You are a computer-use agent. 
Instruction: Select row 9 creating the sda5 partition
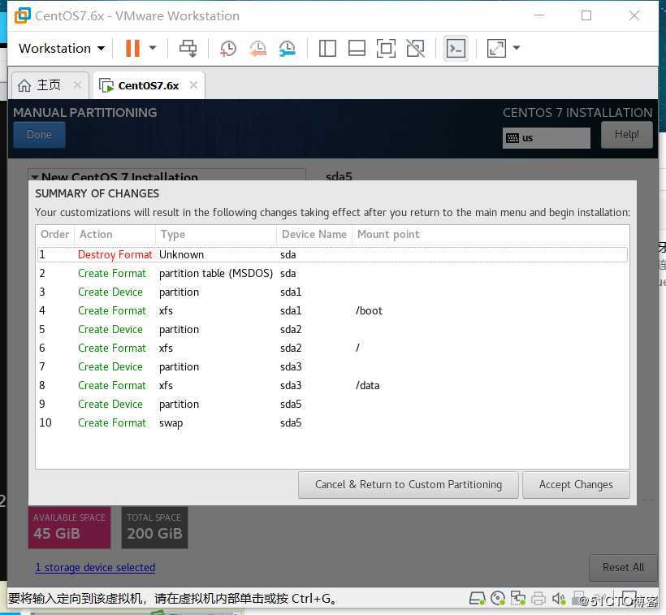pos(332,405)
